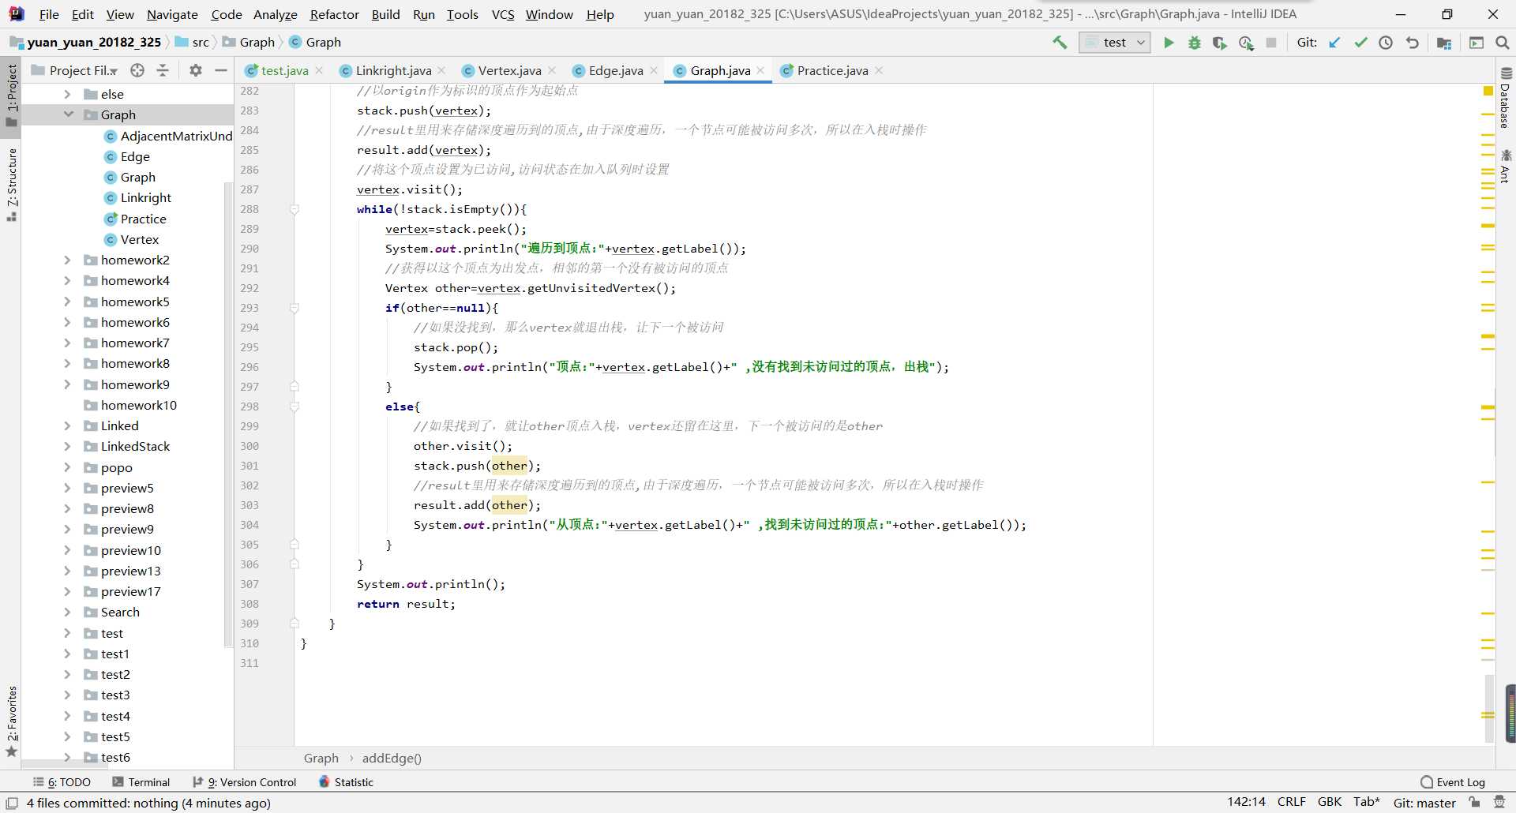Expand the homework2 folder
This screenshot has width=1516, height=813.
68,260
